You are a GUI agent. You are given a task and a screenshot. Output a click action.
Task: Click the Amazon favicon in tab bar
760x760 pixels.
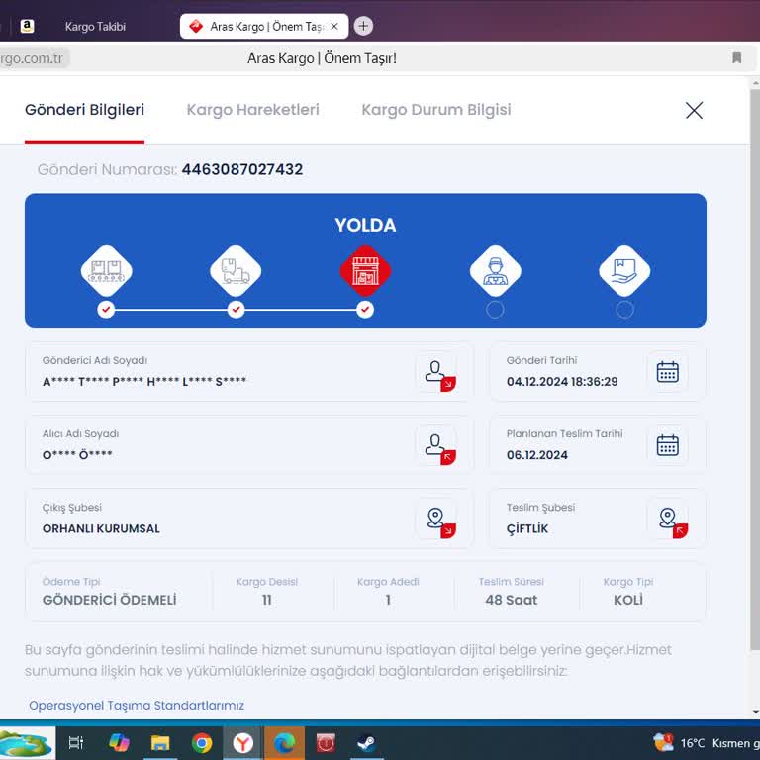[x=27, y=26]
